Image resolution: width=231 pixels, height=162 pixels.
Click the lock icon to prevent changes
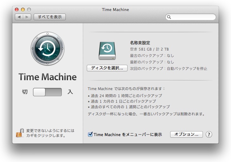(x=19, y=133)
